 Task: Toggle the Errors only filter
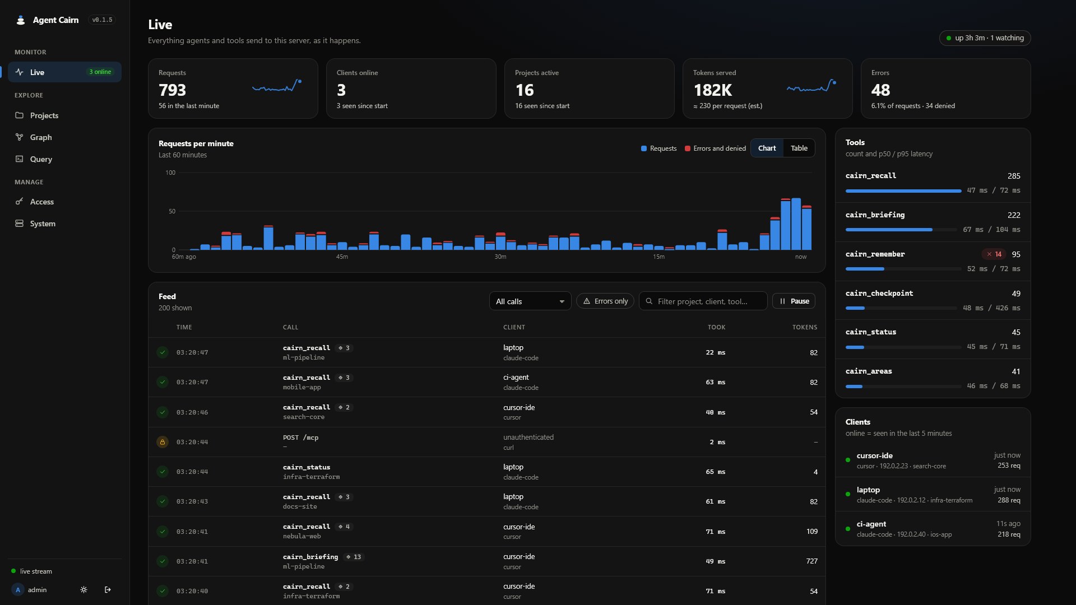coord(605,301)
